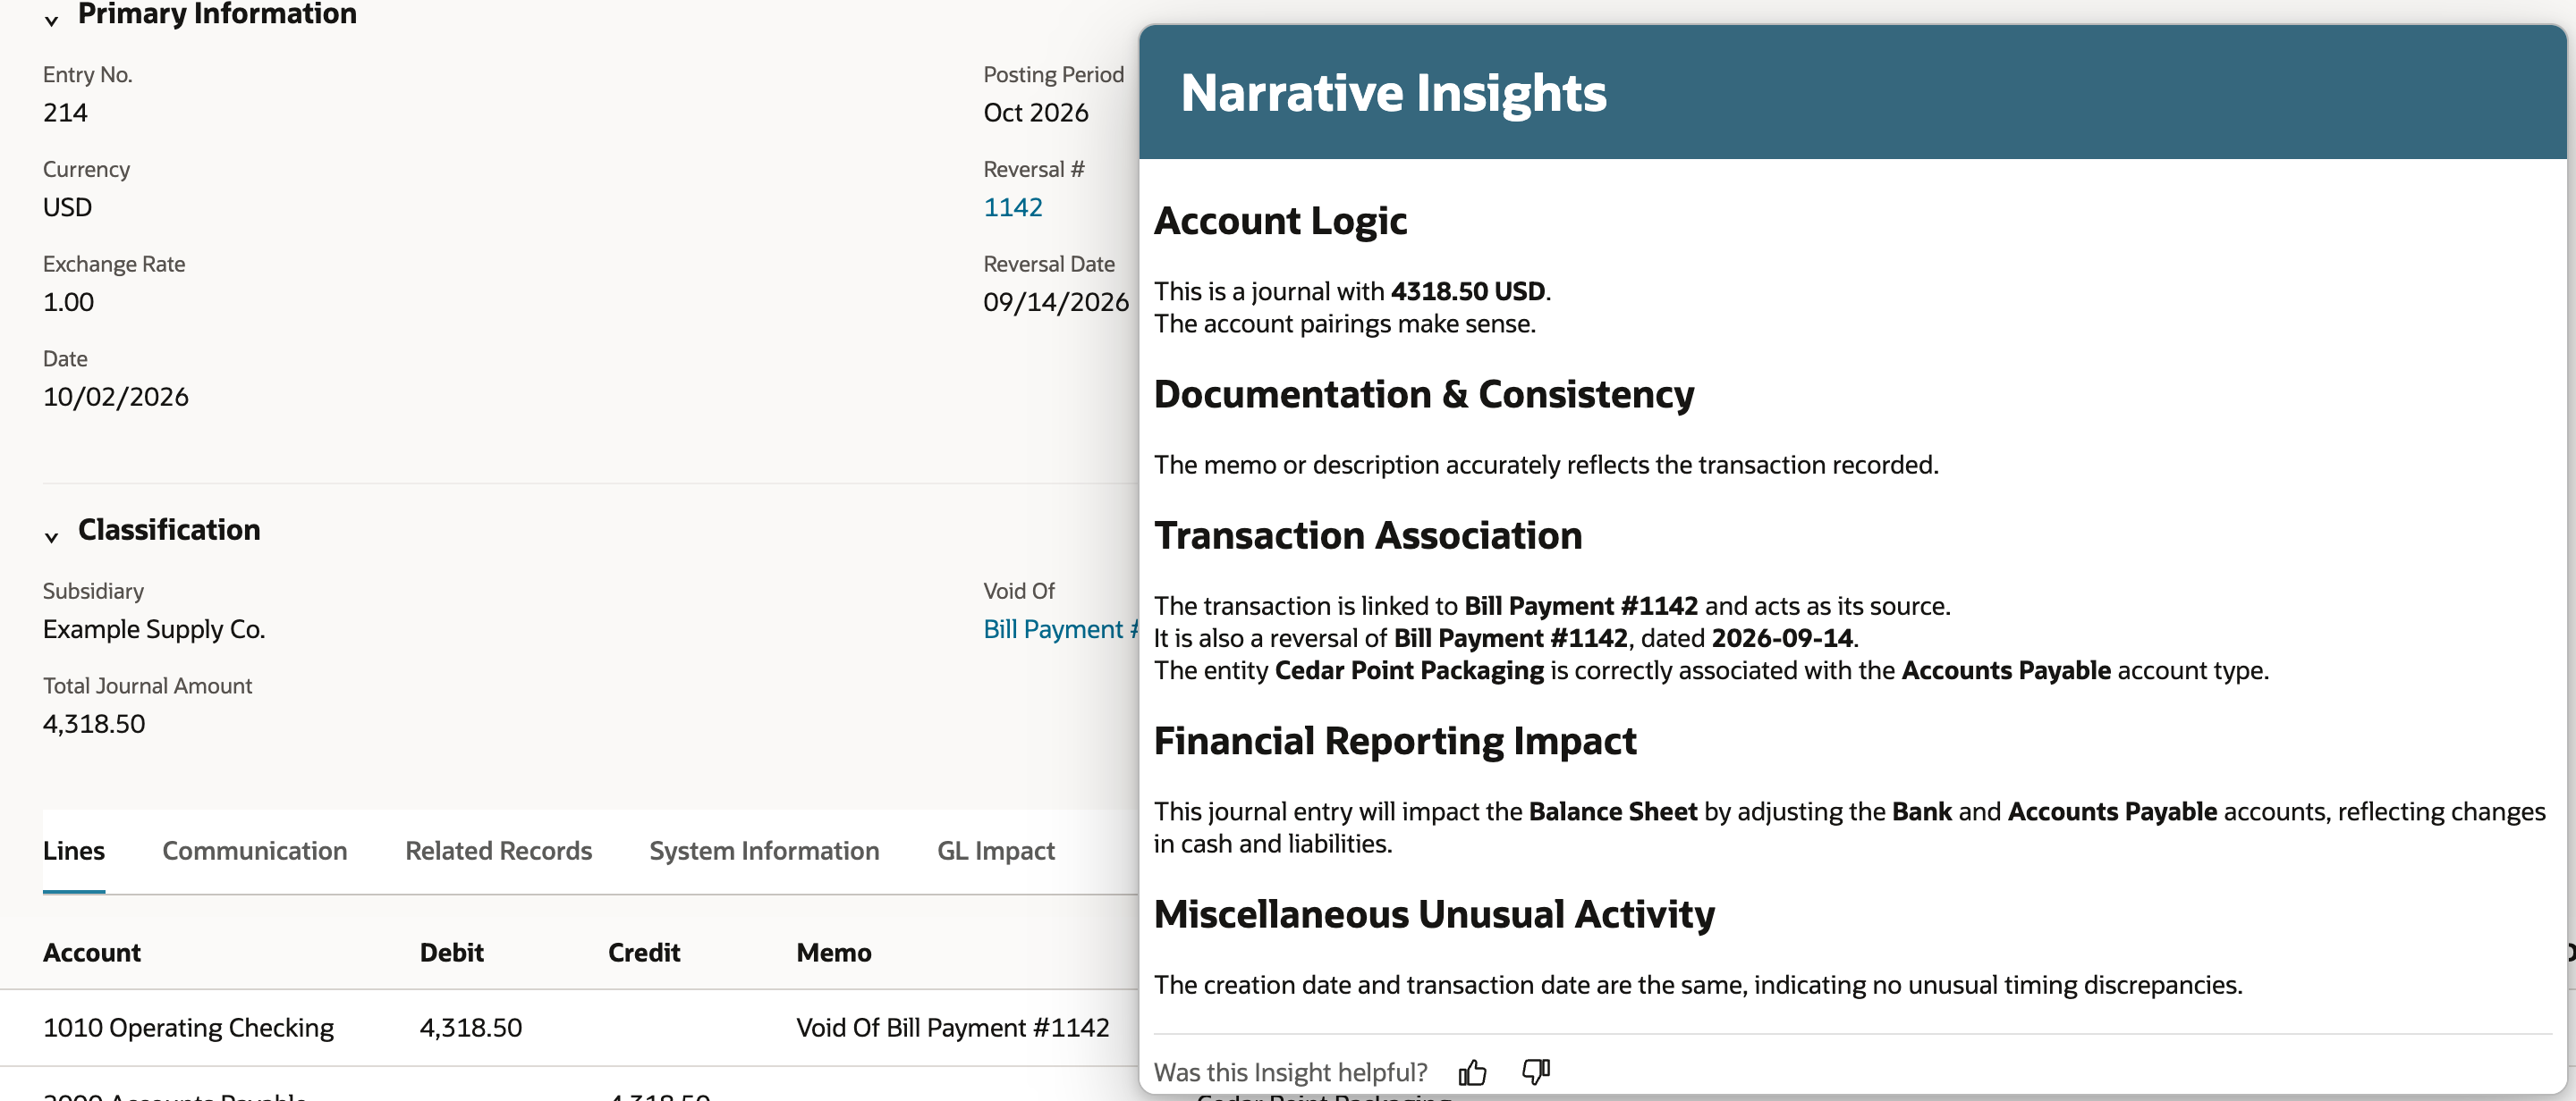Click the Date value 10/02/2026
Screen dimensions: 2576x1101
(x=115, y=397)
